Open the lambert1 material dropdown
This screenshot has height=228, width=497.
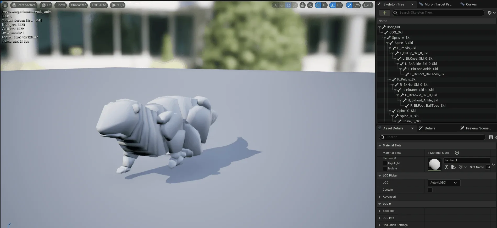[467, 160]
